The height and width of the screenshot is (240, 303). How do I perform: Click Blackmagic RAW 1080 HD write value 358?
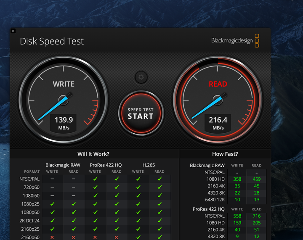click(237, 179)
